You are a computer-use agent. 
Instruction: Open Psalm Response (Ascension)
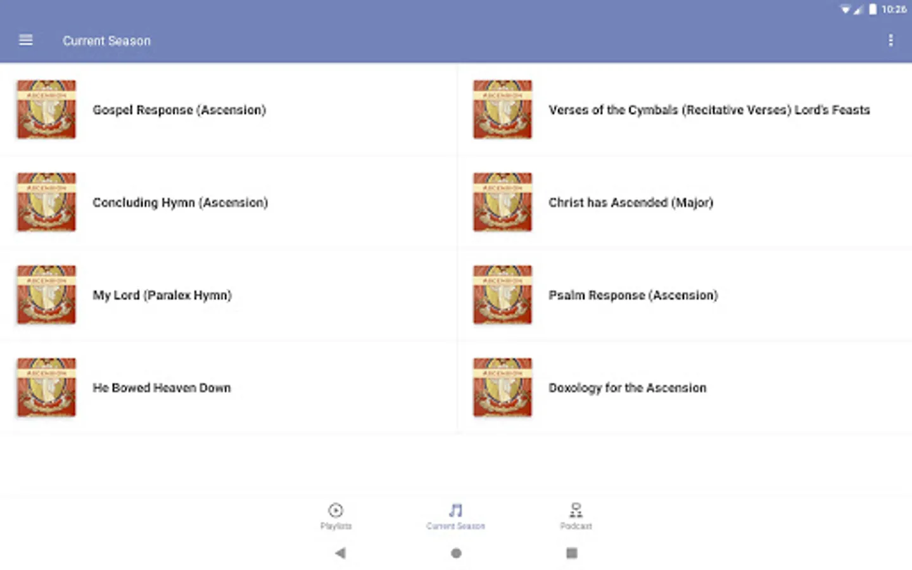click(x=685, y=295)
